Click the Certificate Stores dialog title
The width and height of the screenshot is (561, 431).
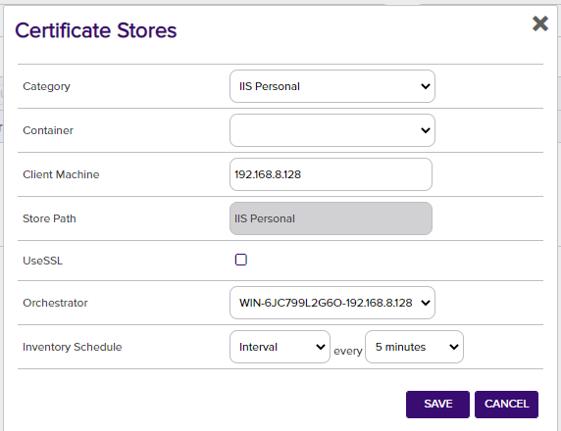95,30
